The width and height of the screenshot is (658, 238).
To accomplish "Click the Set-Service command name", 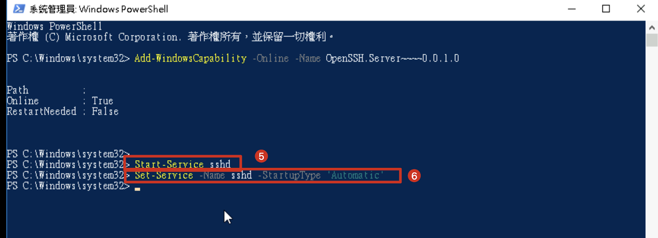I will [x=164, y=175].
